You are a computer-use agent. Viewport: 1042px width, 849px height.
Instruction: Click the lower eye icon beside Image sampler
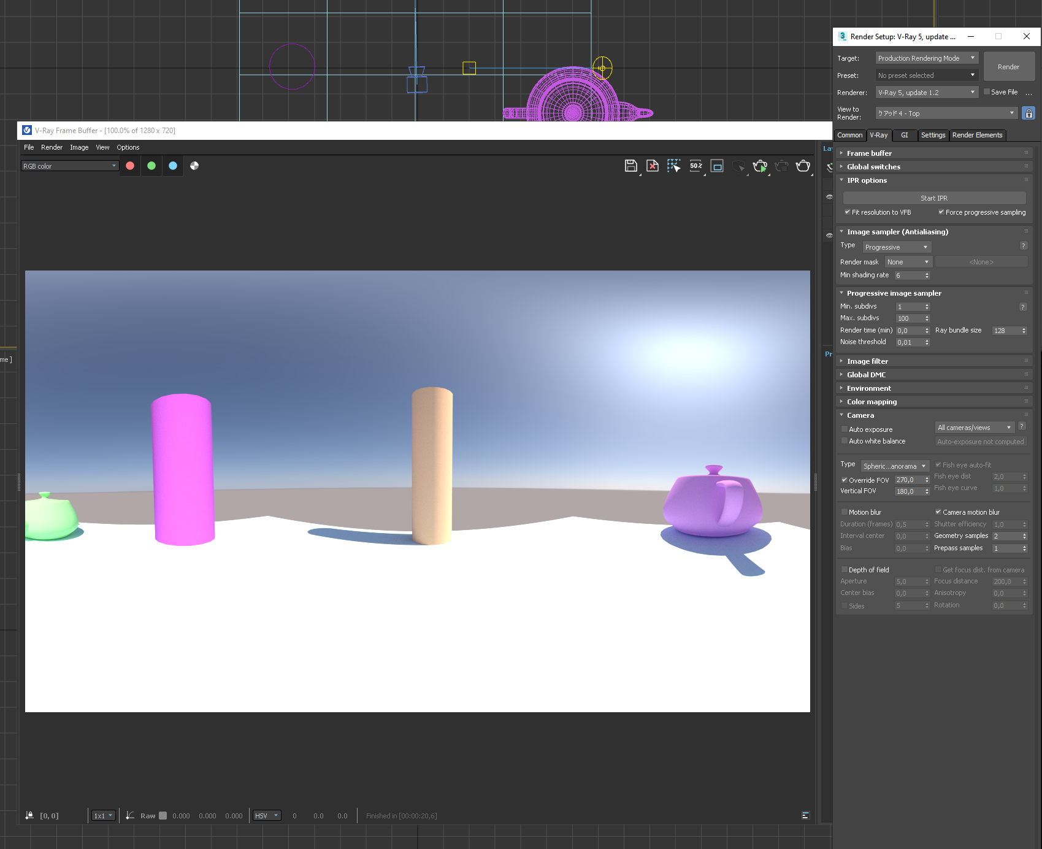(x=829, y=235)
